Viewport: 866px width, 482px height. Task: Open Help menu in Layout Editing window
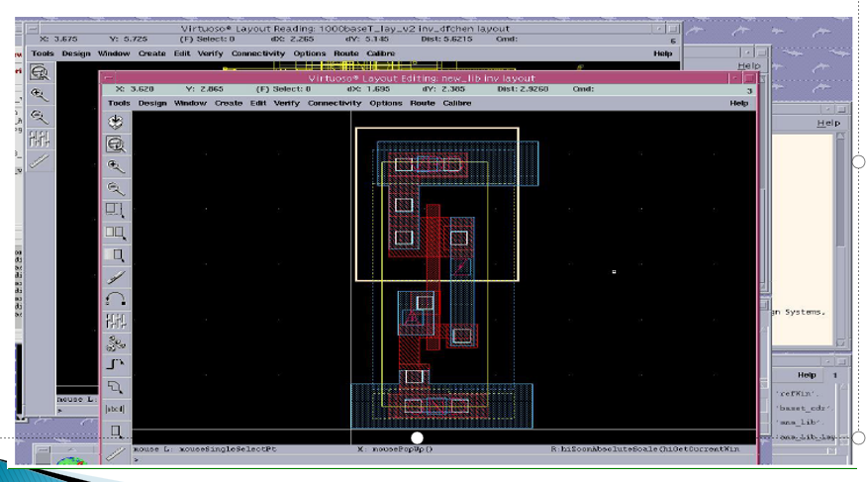pyautogui.click(x=739, y=103)
